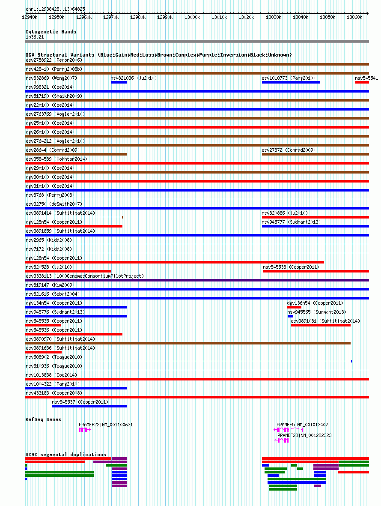This screenshot has height=506, width=381.
Task: Open variant dgv29n100 (Coe2014)
Action: pyautogui.click(x=50, y=168)
